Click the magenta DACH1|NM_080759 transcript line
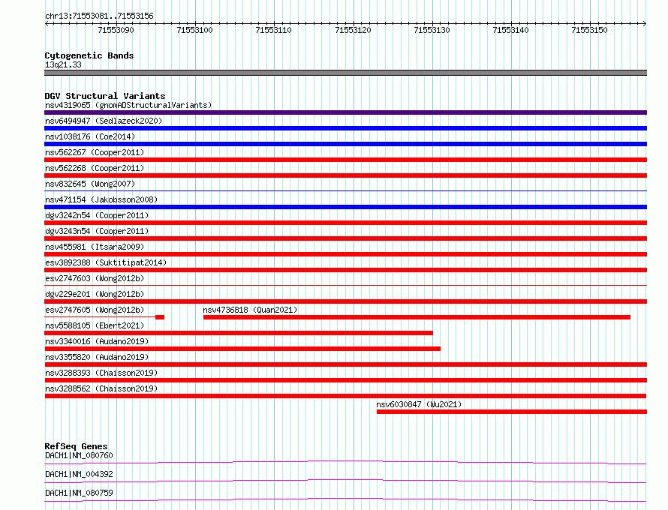Viewport: 668px width, 510px height. (345, 499)
